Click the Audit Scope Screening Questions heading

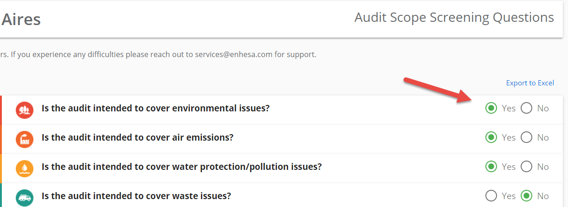pyautogui.click(x=454, y=18)
